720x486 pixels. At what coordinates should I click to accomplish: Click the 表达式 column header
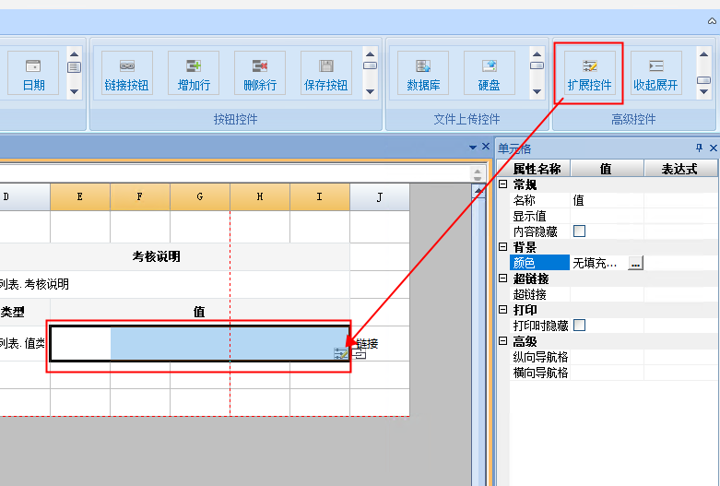coord(680,169)
